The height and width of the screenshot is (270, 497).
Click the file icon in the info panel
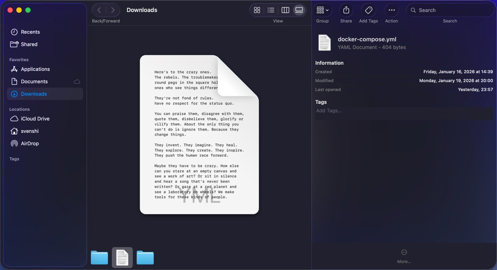tap(324, 43)
